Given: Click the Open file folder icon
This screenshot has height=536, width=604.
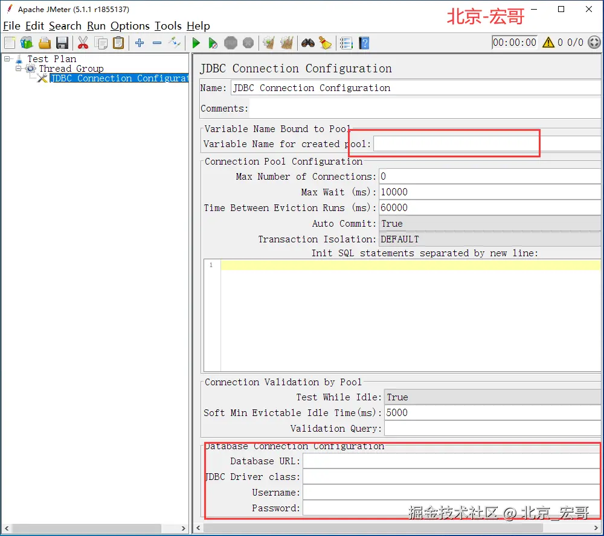Looking at the screenshot, I should coord(45,43).
